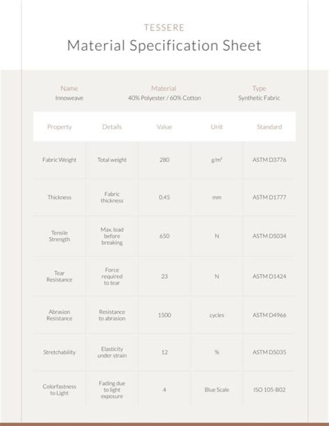
Task: Click the Material Specification Sheet title
Action: pyautogui.click(x=164, y=46)
